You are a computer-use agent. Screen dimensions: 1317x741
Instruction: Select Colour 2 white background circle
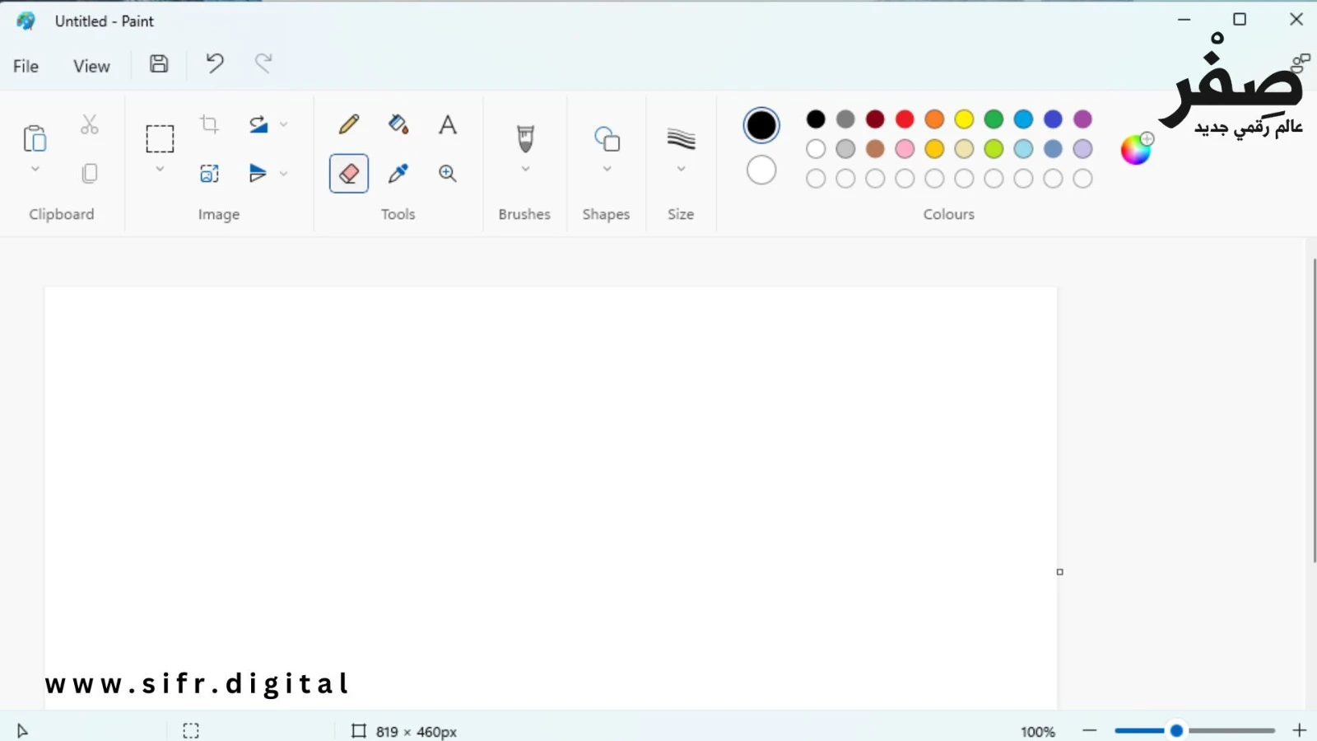(761, 170)
